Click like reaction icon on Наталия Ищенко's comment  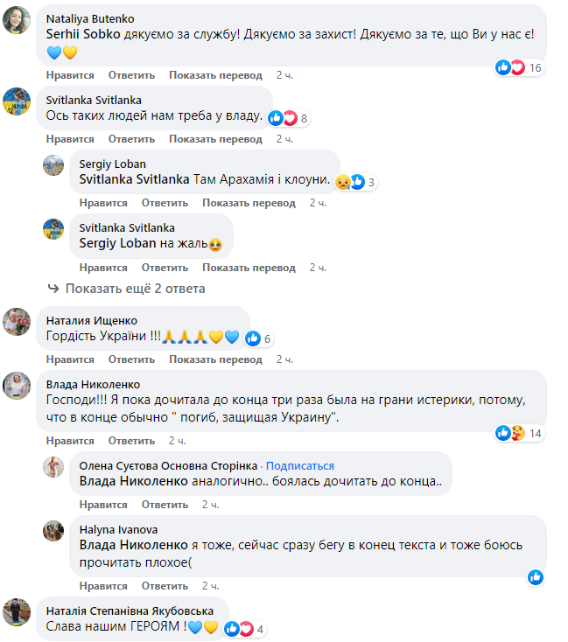click(253, 338)
